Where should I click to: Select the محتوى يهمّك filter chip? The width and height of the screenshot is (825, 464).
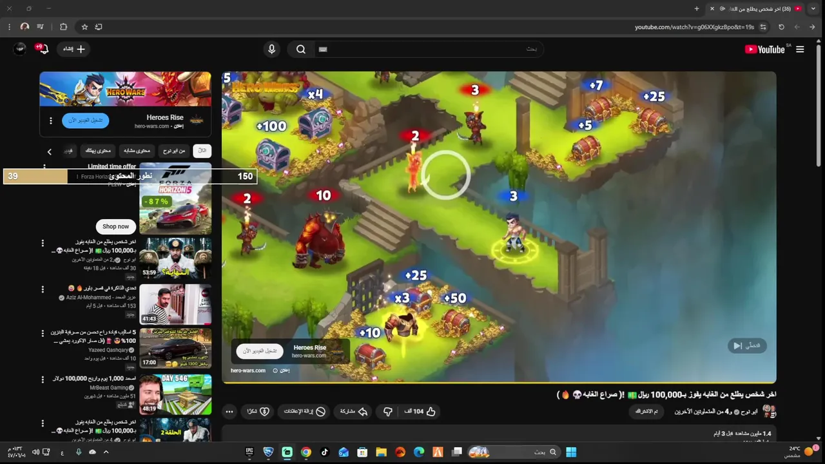click(98, 151)
